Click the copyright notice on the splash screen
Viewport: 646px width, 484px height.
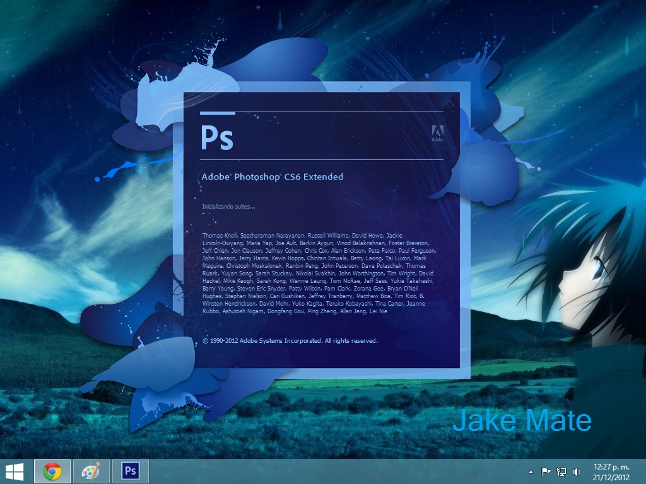(290, 340)
